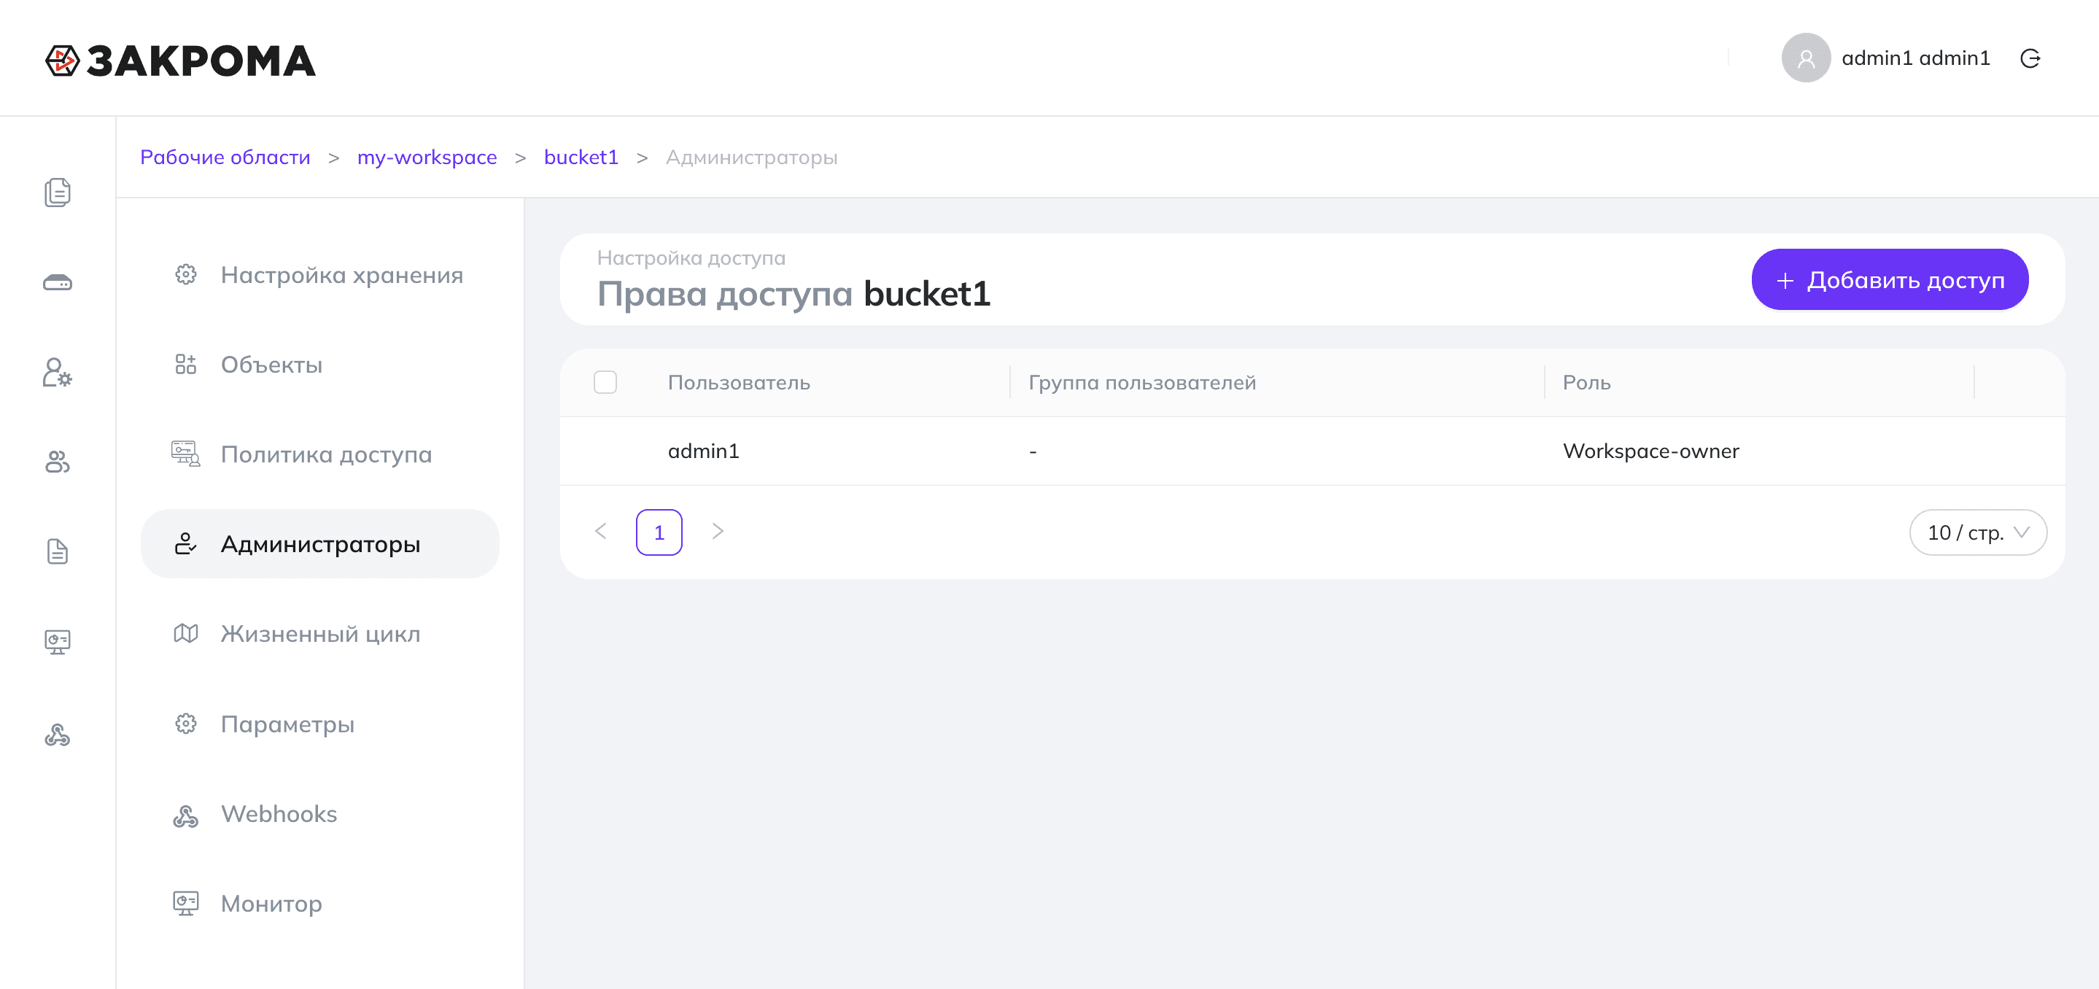Click the logout icon next to admin1
2099x989 pixels.
pos(2030,58)
